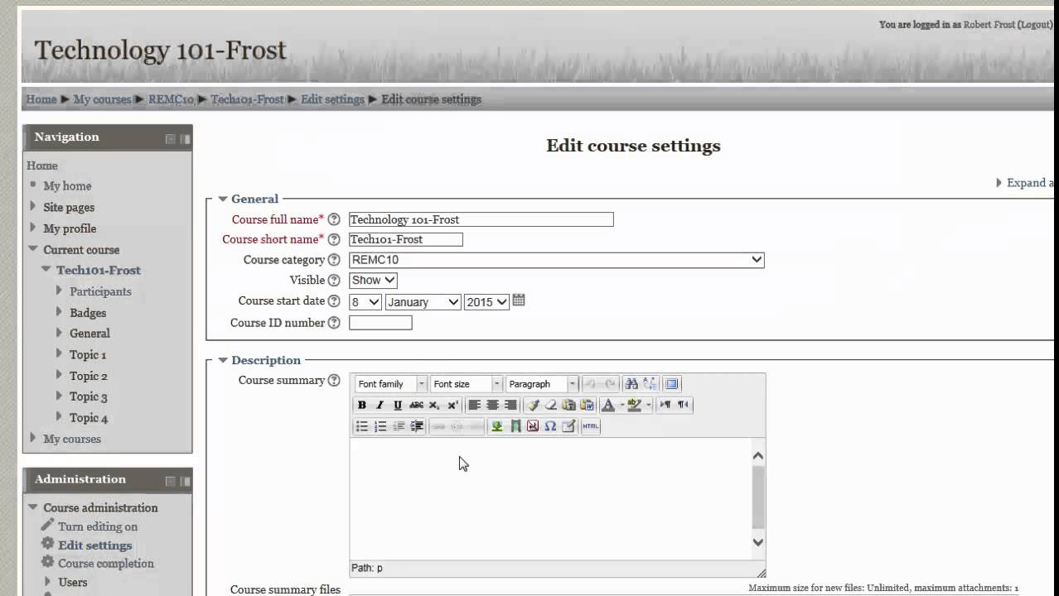Insert an ordered numbered list
The image size is (1059, 596).
pyautogui.click(x=380, y=426)
